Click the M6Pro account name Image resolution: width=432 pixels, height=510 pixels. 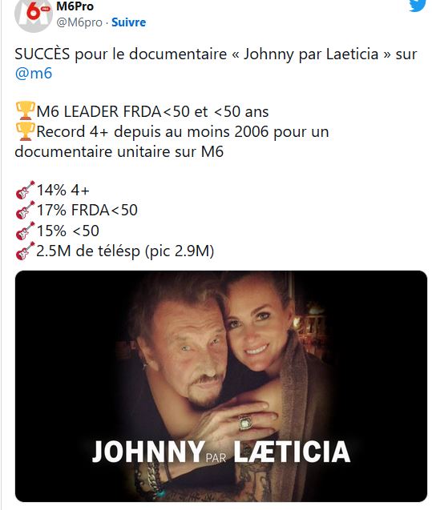(75, 6)
